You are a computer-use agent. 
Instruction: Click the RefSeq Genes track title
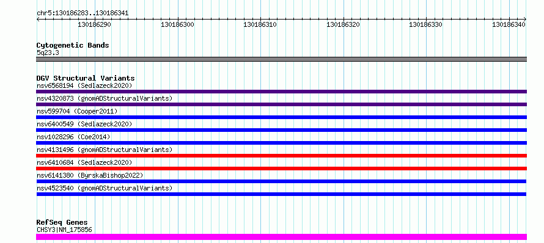coord(62,223)
